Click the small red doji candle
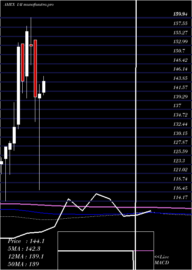The width and height of the screenshot is (192, 270). (31, 45)
